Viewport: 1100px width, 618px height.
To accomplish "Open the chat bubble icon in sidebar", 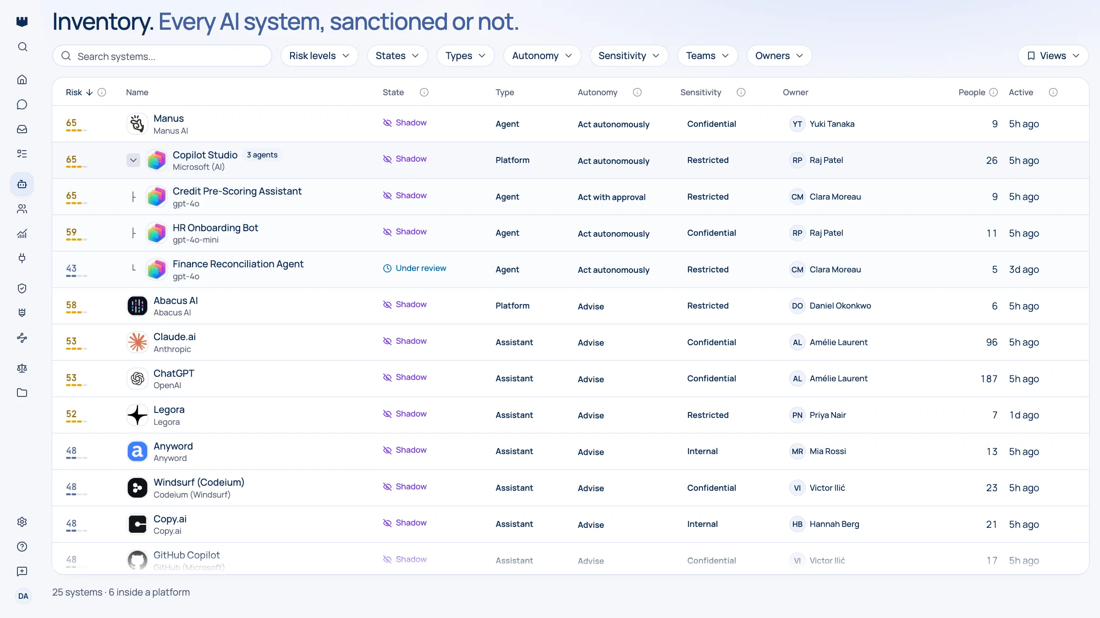I will coord(22,104).
